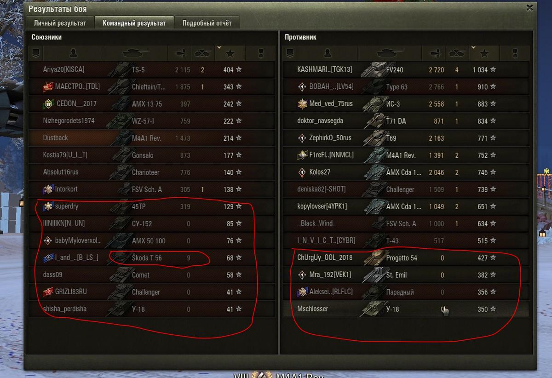Open the Личный результат tab
This screenshot has width=552, height=378.
coord(60,23)
